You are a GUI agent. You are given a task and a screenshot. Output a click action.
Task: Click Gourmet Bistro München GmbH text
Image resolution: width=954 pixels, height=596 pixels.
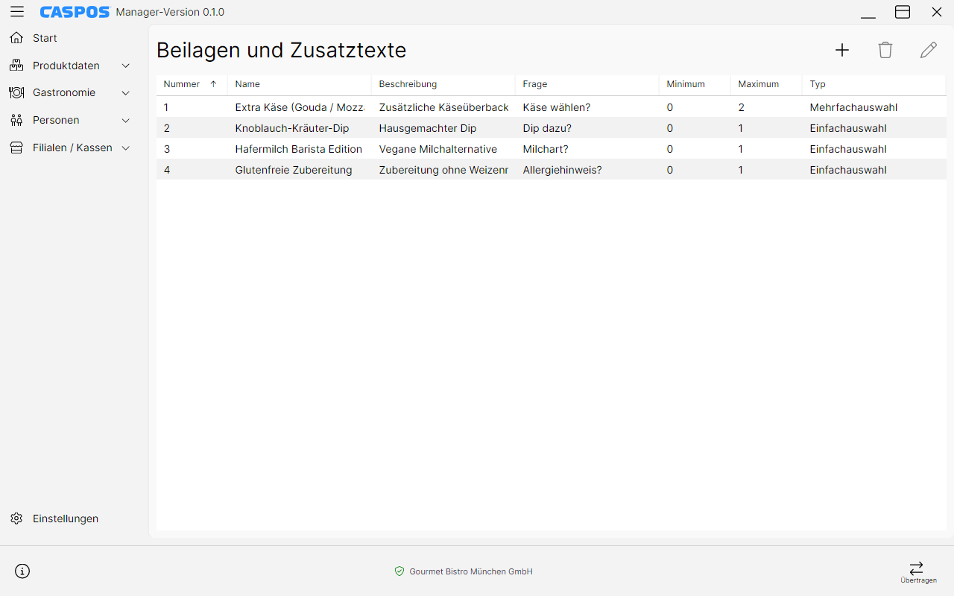coord(471,571)
